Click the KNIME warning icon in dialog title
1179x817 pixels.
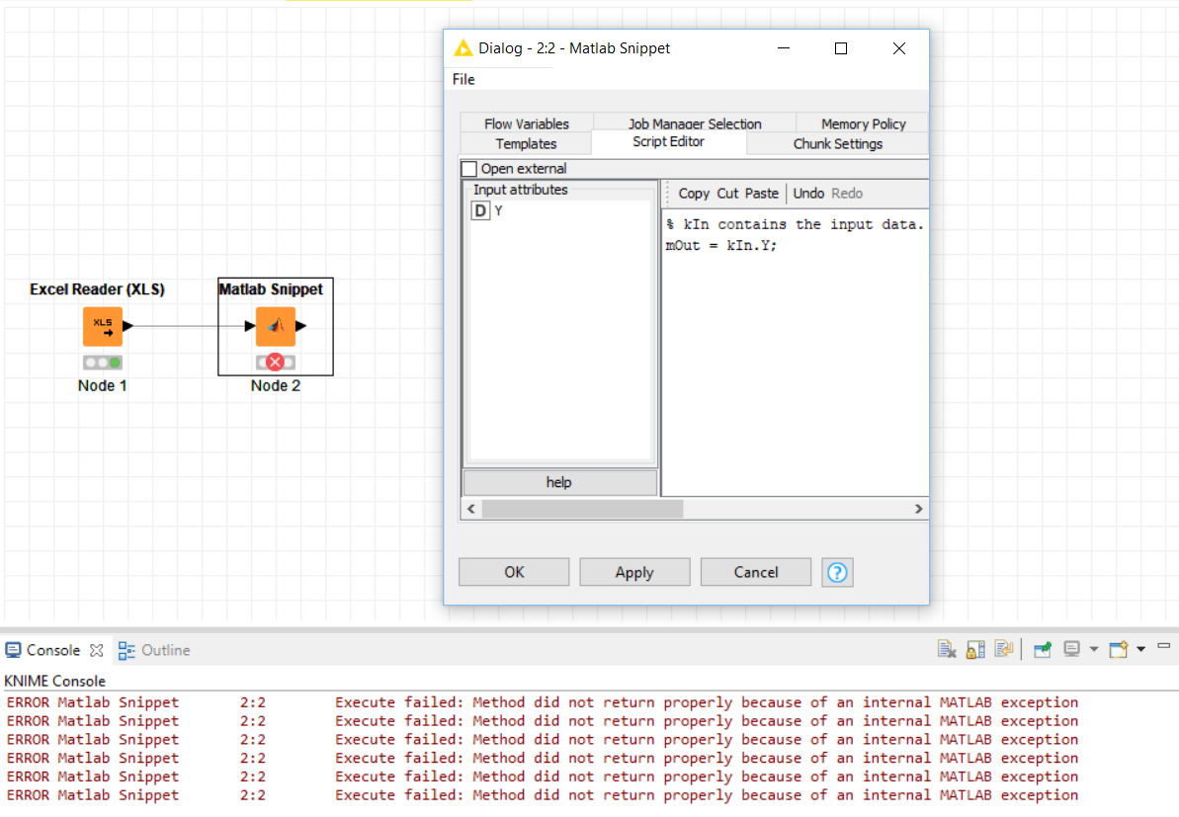pyautogui.click(x=463, y=48)
